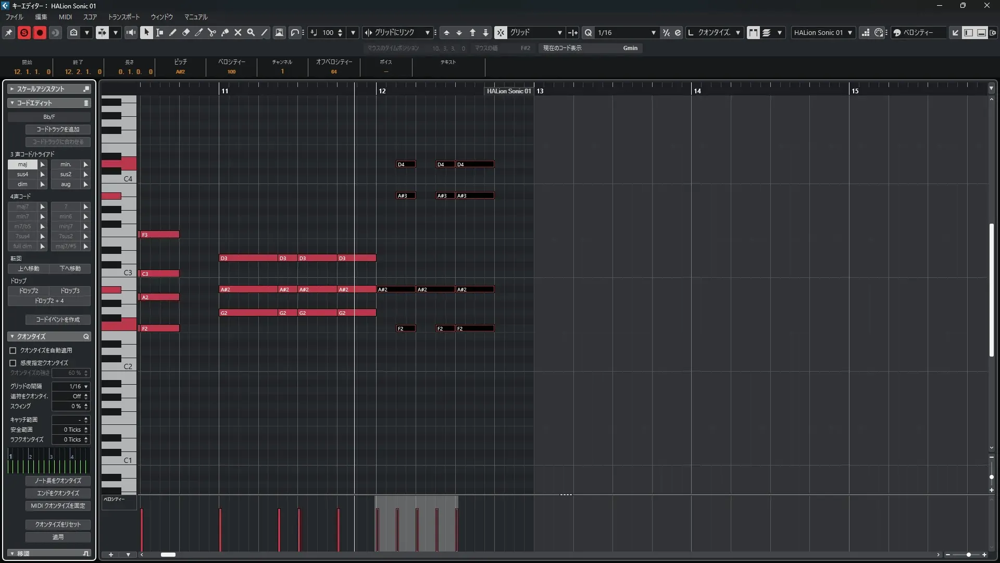Click the コードトラックを追加 button

(x=58, y=129)
